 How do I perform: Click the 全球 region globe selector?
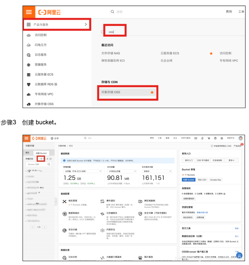pos(55,138)
